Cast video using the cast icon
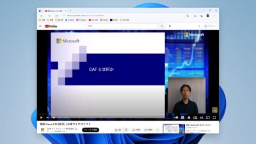The width and height of the screenshot is (256, 144). (x=208, y=118)
